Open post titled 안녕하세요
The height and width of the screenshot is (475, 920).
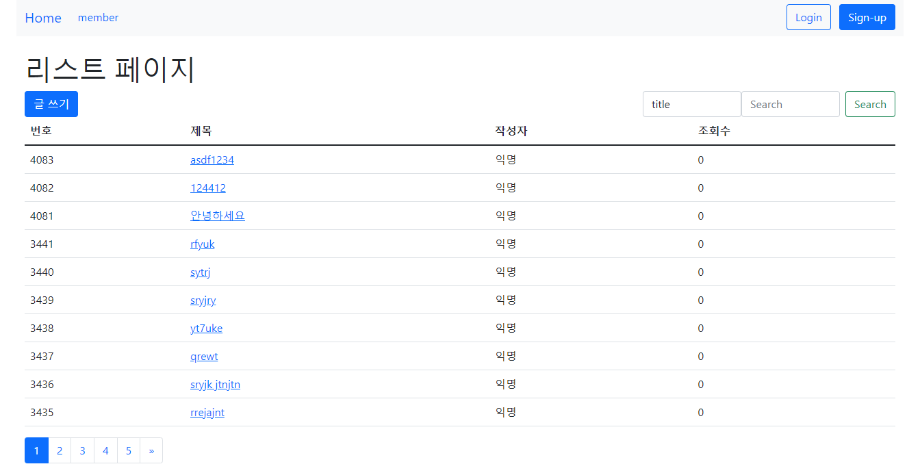pyautogui.click(x=218, y=216)
